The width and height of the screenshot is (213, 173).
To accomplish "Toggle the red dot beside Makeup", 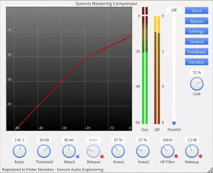I will 200,156.
